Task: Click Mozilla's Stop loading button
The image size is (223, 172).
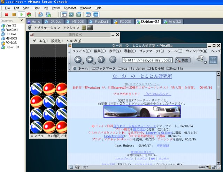Action: (x=113, y=60)
